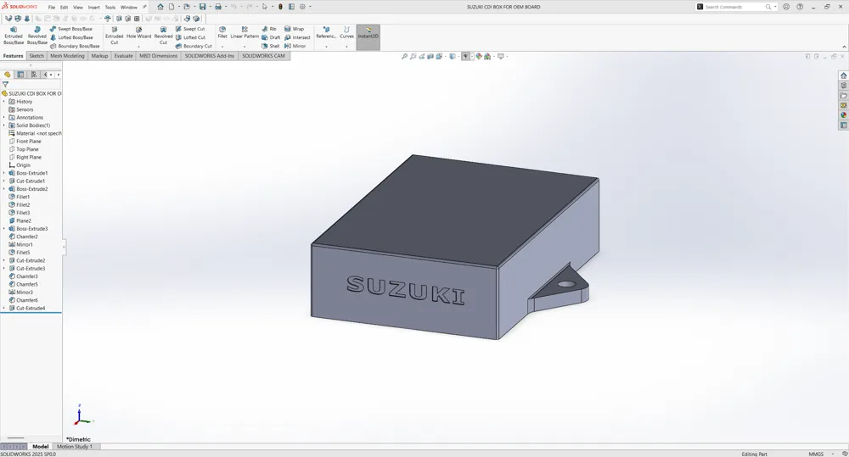849x457 pixels.
Task: Expand Cut-Extrude1 feature node
Action: [3, 181]
